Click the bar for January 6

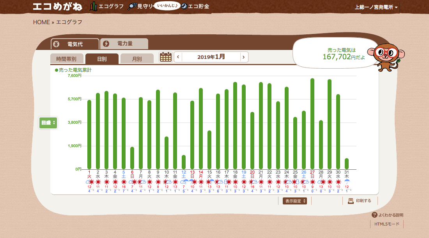click(x=132, y=158)
